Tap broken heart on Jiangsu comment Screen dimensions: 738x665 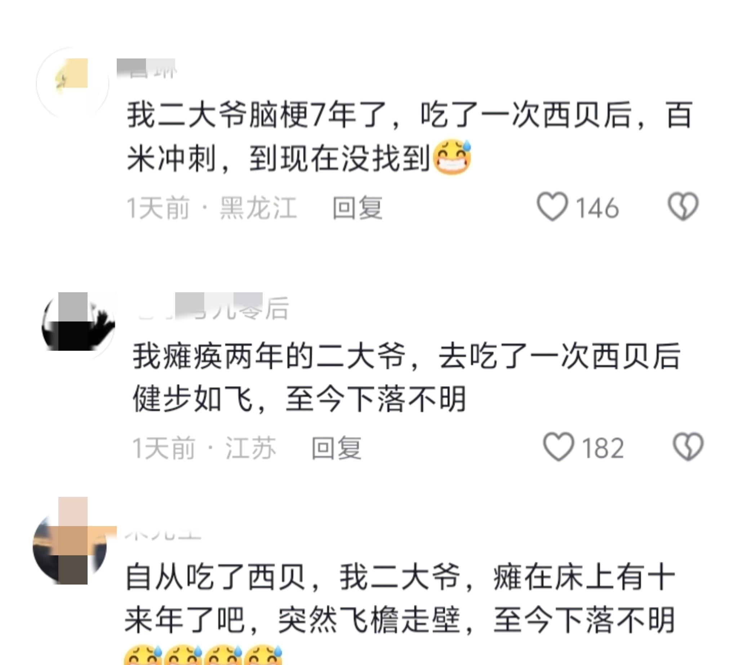(688, 447)
